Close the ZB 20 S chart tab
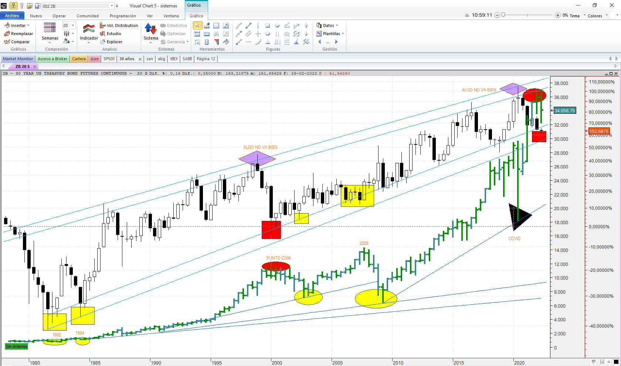This screenshot has height=366, width=621. pyautogui.click(x=35, y=66)
